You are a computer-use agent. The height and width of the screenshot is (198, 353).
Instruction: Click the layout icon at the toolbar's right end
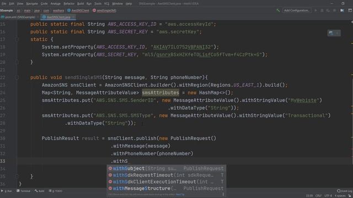pos(350,10)
